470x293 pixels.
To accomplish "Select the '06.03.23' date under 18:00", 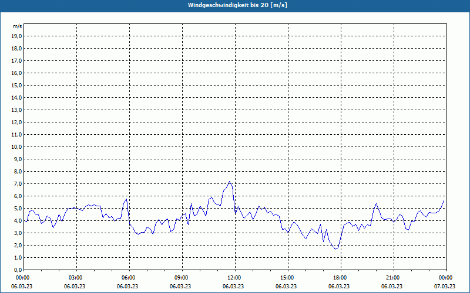I will click(x=339, y=287).
